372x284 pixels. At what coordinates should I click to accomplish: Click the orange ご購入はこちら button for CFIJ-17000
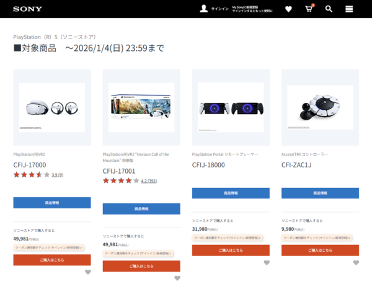pos(52,260)
